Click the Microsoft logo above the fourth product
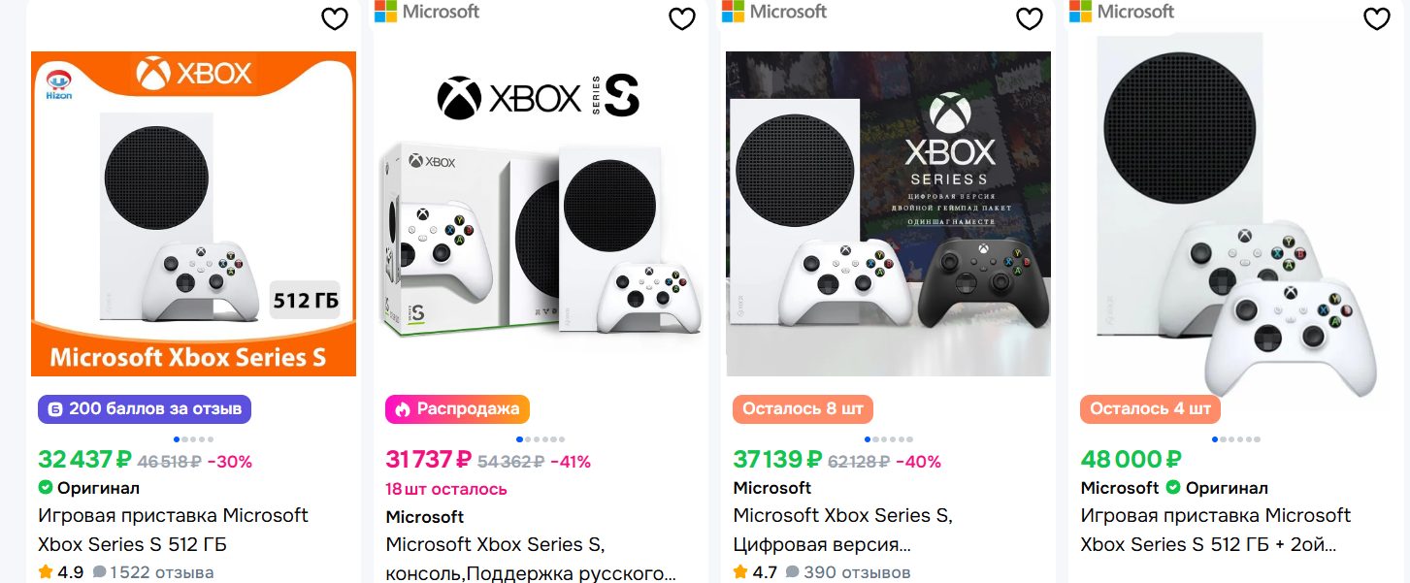 pyautogui.click(x=1122, y=12)
